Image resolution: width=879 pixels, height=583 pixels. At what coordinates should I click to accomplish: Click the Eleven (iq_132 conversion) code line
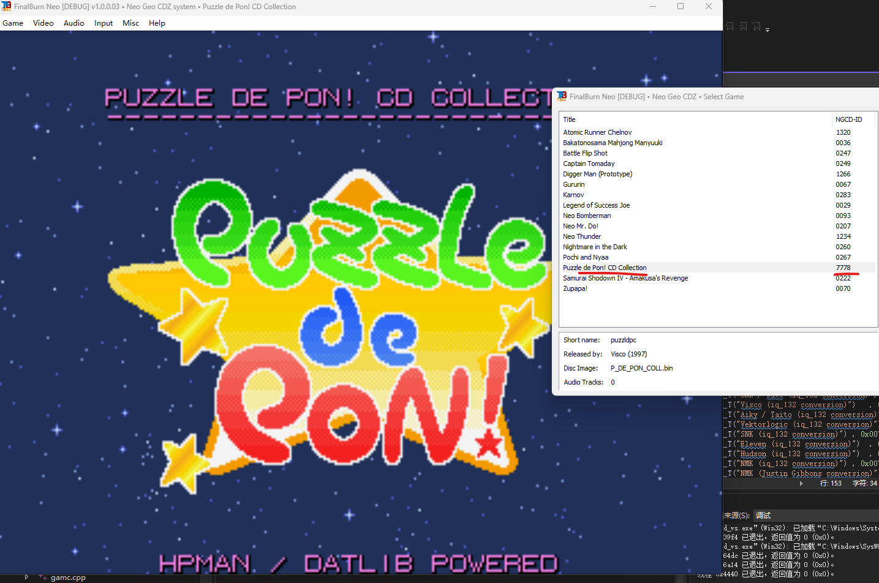[x=801, y=444]
